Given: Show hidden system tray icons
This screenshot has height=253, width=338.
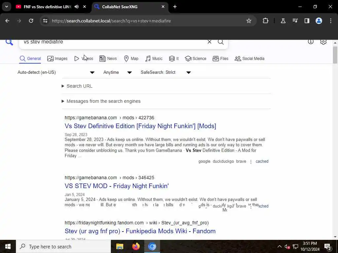Looking at the screenshot, I should tap(279, 246).
